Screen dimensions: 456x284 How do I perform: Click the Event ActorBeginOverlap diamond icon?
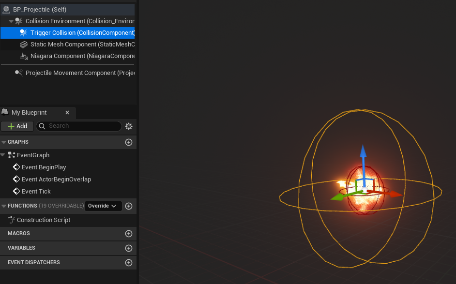16,179
